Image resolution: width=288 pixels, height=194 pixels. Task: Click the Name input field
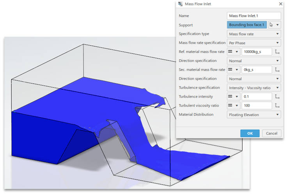tap(254, 16)
